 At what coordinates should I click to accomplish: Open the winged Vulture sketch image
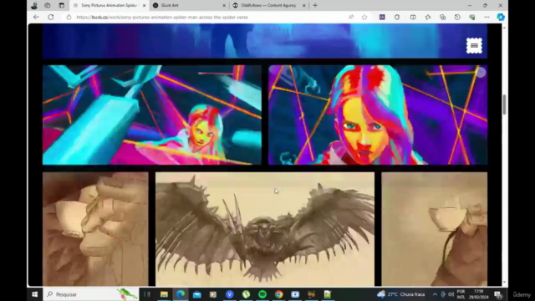(x=265, y=228)
